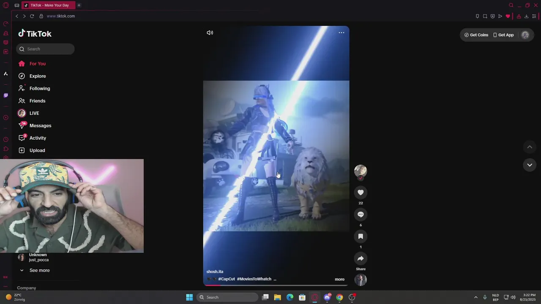
Task: Open the sound disc thumbnail below Share
Action: (361, 280)
